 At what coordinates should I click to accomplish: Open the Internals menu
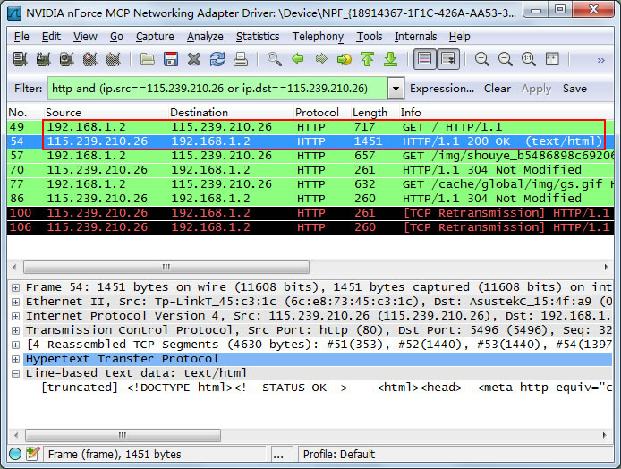[415, 37]
